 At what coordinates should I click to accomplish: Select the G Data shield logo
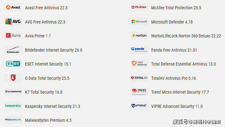pos(13,78)
